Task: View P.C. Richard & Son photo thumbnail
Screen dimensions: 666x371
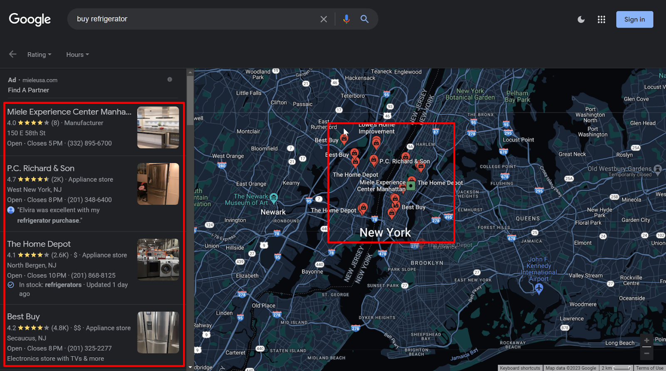Action: [x=158, y=184]
